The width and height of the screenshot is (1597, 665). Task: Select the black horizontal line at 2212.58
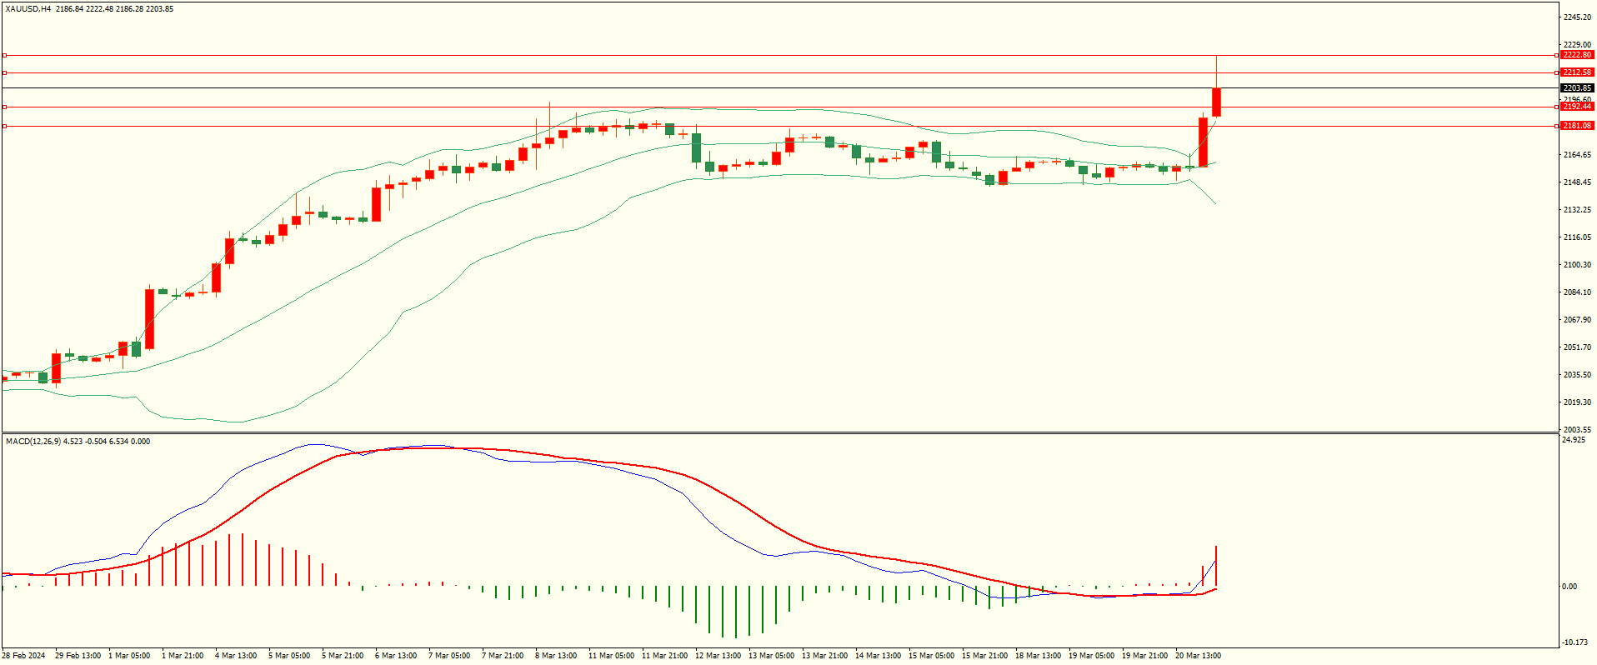(x=779, y=72)
